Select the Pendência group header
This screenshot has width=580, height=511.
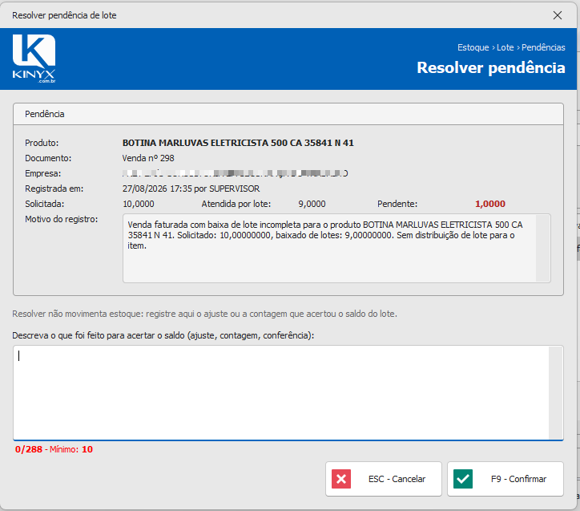(288, 114)
